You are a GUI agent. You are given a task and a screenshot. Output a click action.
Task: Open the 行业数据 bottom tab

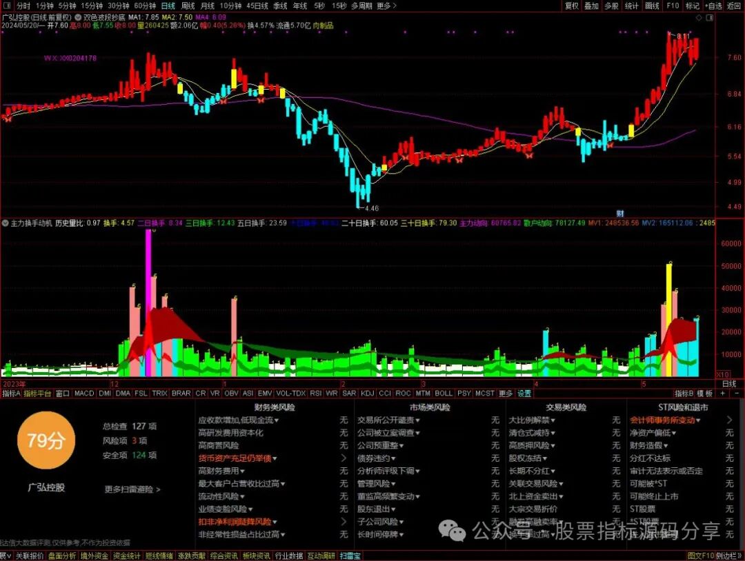[289, 555]
